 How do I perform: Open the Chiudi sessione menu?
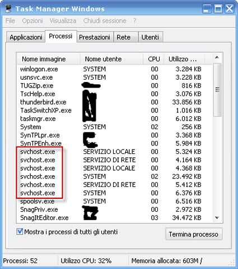(x=105, y=21)
